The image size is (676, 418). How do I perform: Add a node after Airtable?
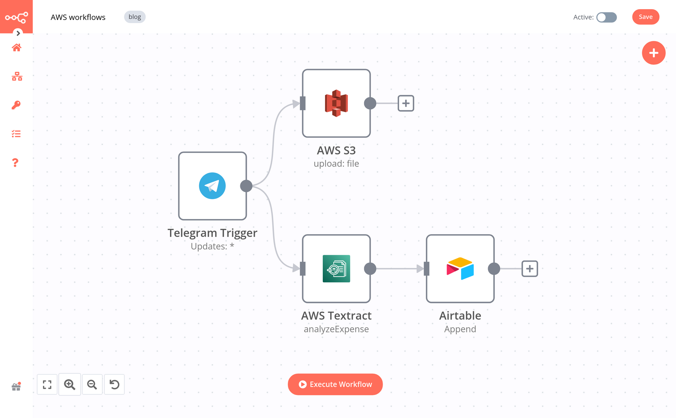click(x=530, y=268)
